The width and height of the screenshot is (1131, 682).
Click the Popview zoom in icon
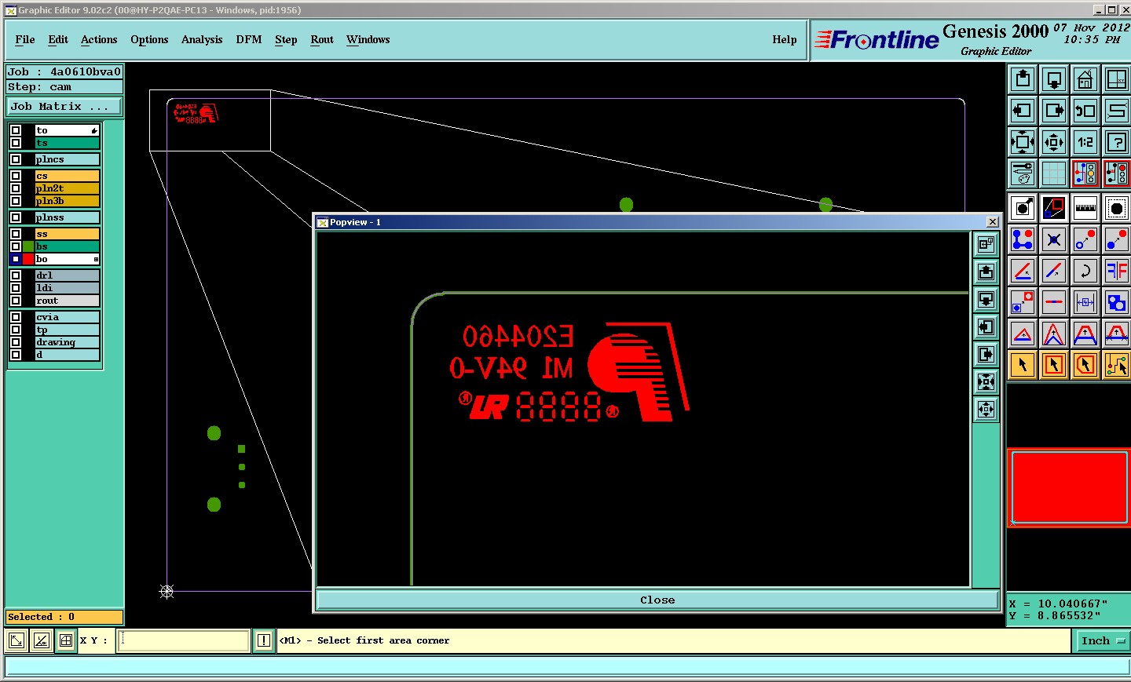986,382
